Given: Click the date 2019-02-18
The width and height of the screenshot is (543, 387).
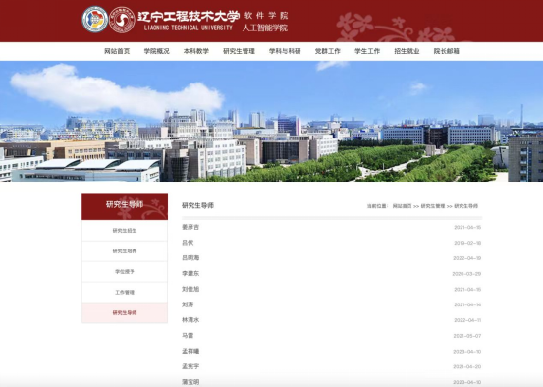Looking at the screenshot, I should [467, 243].
